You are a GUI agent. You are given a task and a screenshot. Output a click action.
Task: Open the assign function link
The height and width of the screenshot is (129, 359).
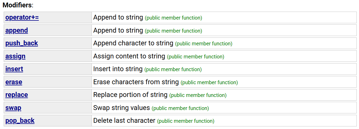tap(15, 56)
